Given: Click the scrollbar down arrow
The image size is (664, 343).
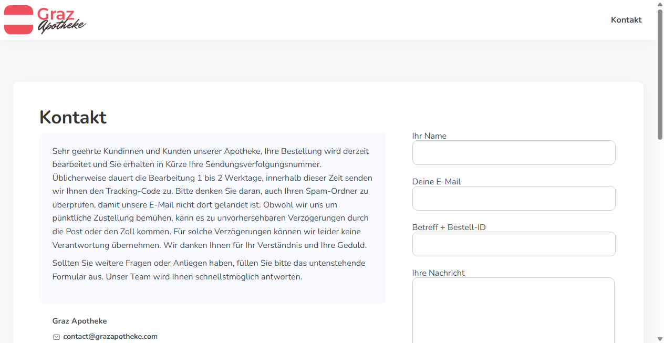Looking at the screenshot, I should [x=660, y=339].
